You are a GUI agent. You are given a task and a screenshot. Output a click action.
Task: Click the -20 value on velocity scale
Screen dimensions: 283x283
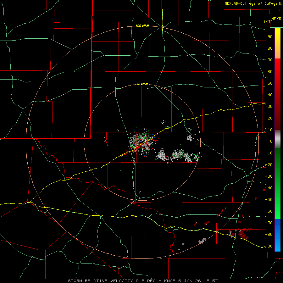tap(269, 164)
